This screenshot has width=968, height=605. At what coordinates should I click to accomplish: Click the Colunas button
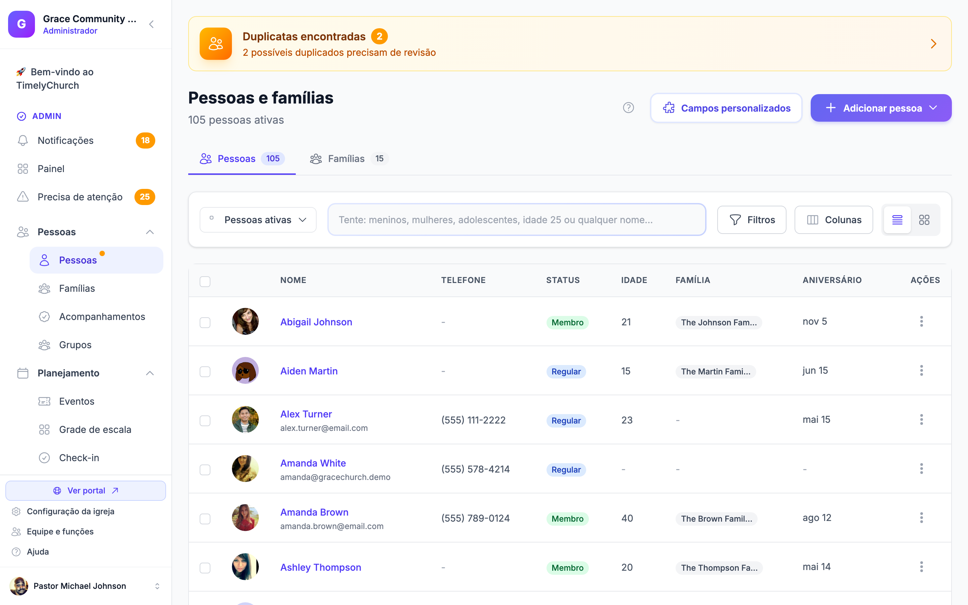coord(834,220)
